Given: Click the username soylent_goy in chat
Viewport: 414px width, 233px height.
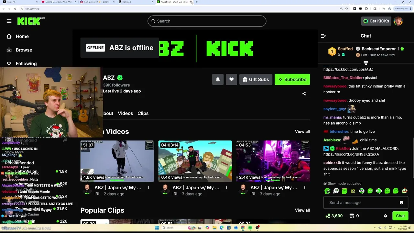Looking at the screenshot, I should pyautogui.click(x=334, y=109).
